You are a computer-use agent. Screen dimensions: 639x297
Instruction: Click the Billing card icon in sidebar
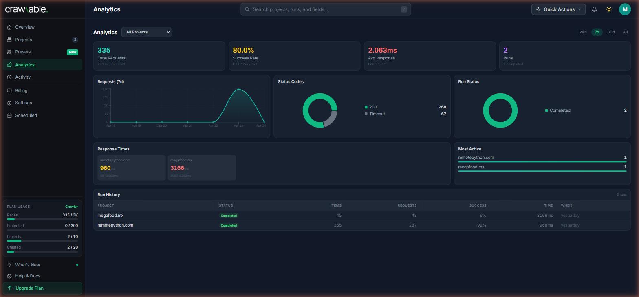[9, 90]
